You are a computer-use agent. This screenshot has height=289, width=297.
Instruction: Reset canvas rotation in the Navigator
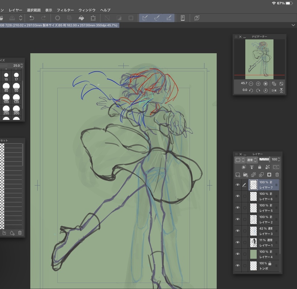[265, 90]
